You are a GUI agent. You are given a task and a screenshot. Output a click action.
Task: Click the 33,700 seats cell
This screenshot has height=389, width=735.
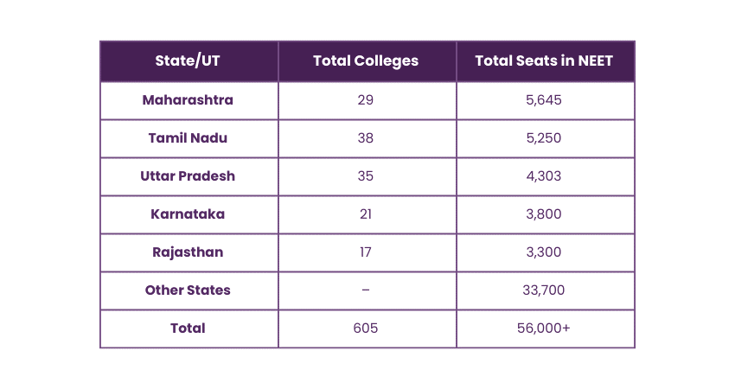[544, 290]
